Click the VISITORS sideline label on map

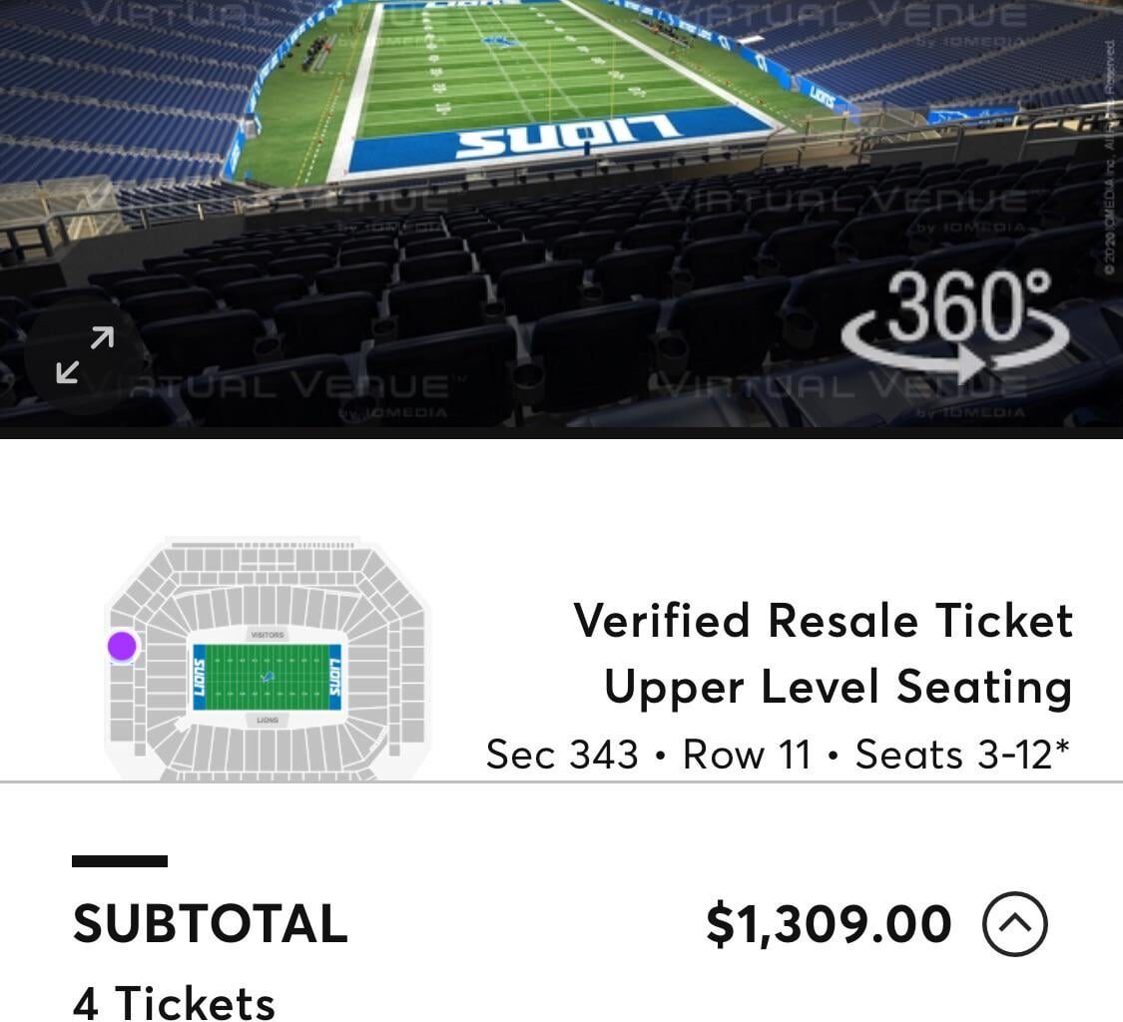(x=267, y=635)
